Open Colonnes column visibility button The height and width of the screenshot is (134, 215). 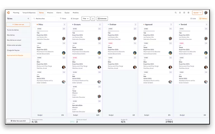click(102, 18)
